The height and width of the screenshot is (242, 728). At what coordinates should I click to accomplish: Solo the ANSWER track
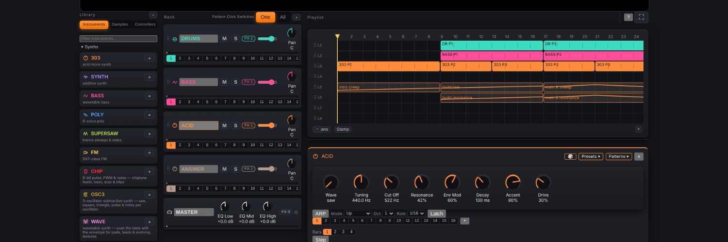(235, 169)
